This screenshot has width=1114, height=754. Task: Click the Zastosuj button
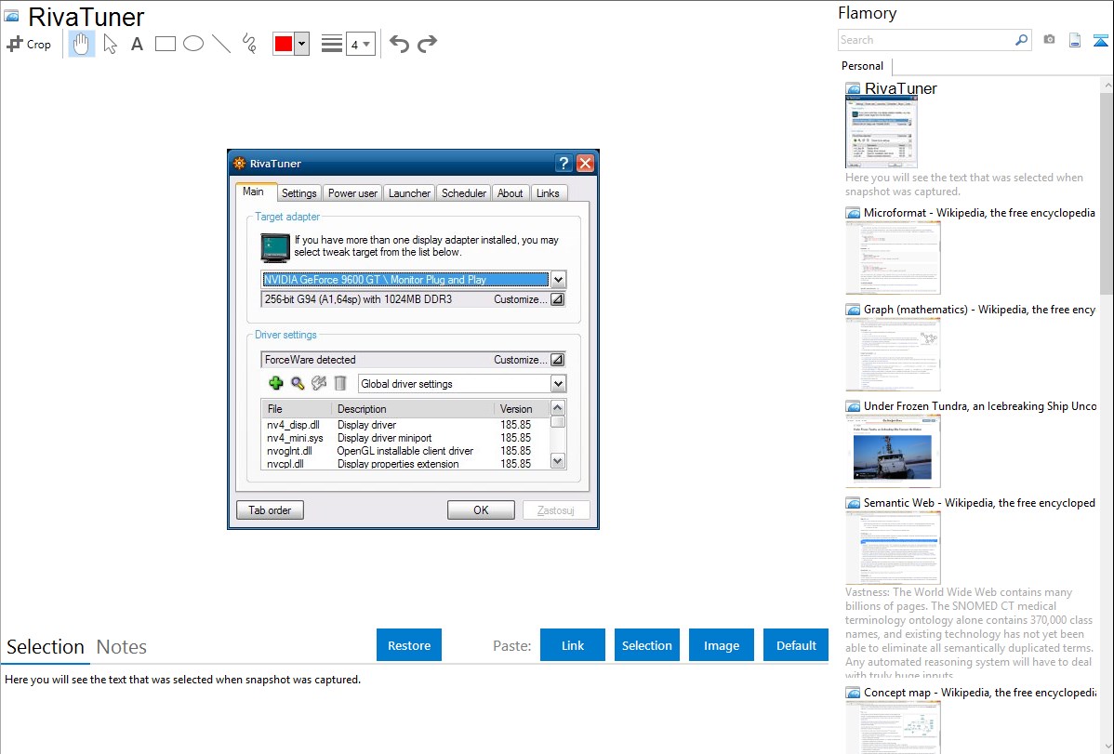(x=555, y=510)
